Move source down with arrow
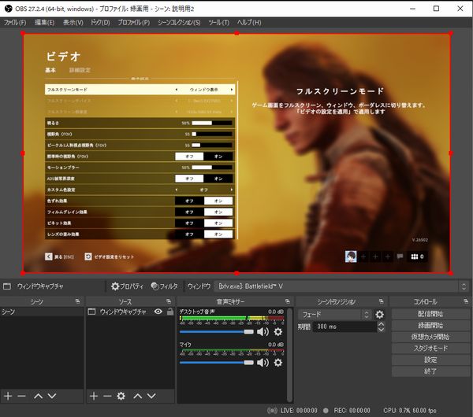 pyautogui.click(x=151, y=397)
